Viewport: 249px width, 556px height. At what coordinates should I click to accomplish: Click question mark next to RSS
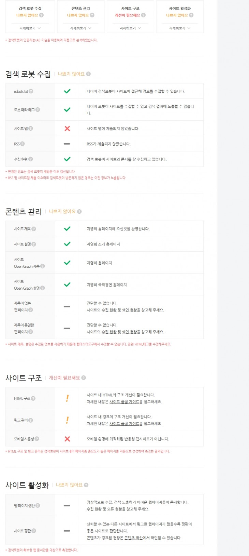(x=23, y=144)
